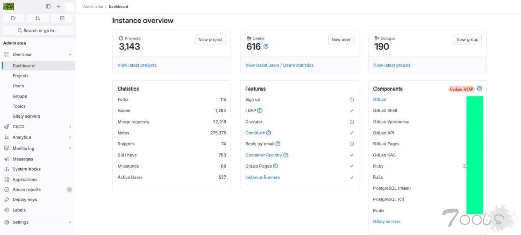This screenshot has width=521, height=235.
Task: Click the Abuse reports count badge
Action: (x=69, y=190)
